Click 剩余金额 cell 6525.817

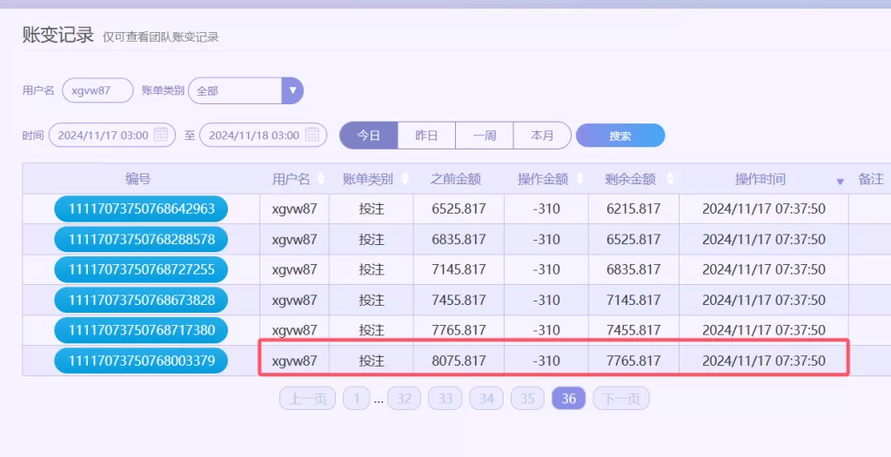[633, 240]
